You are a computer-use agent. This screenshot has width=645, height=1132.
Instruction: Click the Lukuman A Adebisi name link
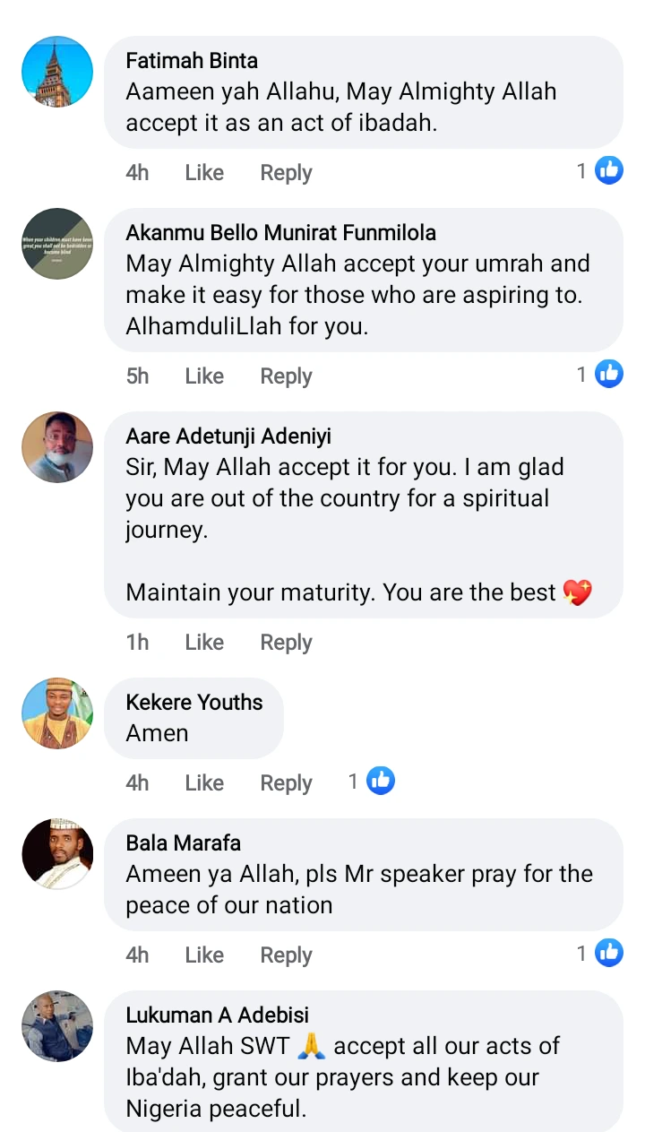pos(217,1015)
